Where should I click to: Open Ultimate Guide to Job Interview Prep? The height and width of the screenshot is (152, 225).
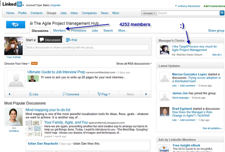[56, 72]
